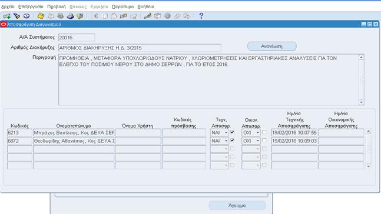The image size is (381, 214).
Task: Click technical unsealing checkbox in third table row
Action: pyautogui.click(x=232, y=149)
